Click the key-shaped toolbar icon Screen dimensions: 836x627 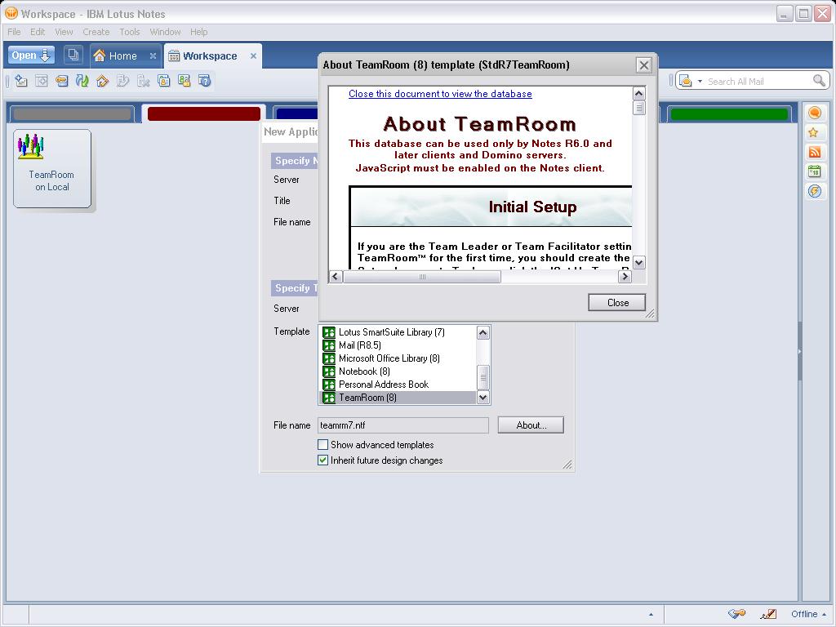(x=62, y=81)
